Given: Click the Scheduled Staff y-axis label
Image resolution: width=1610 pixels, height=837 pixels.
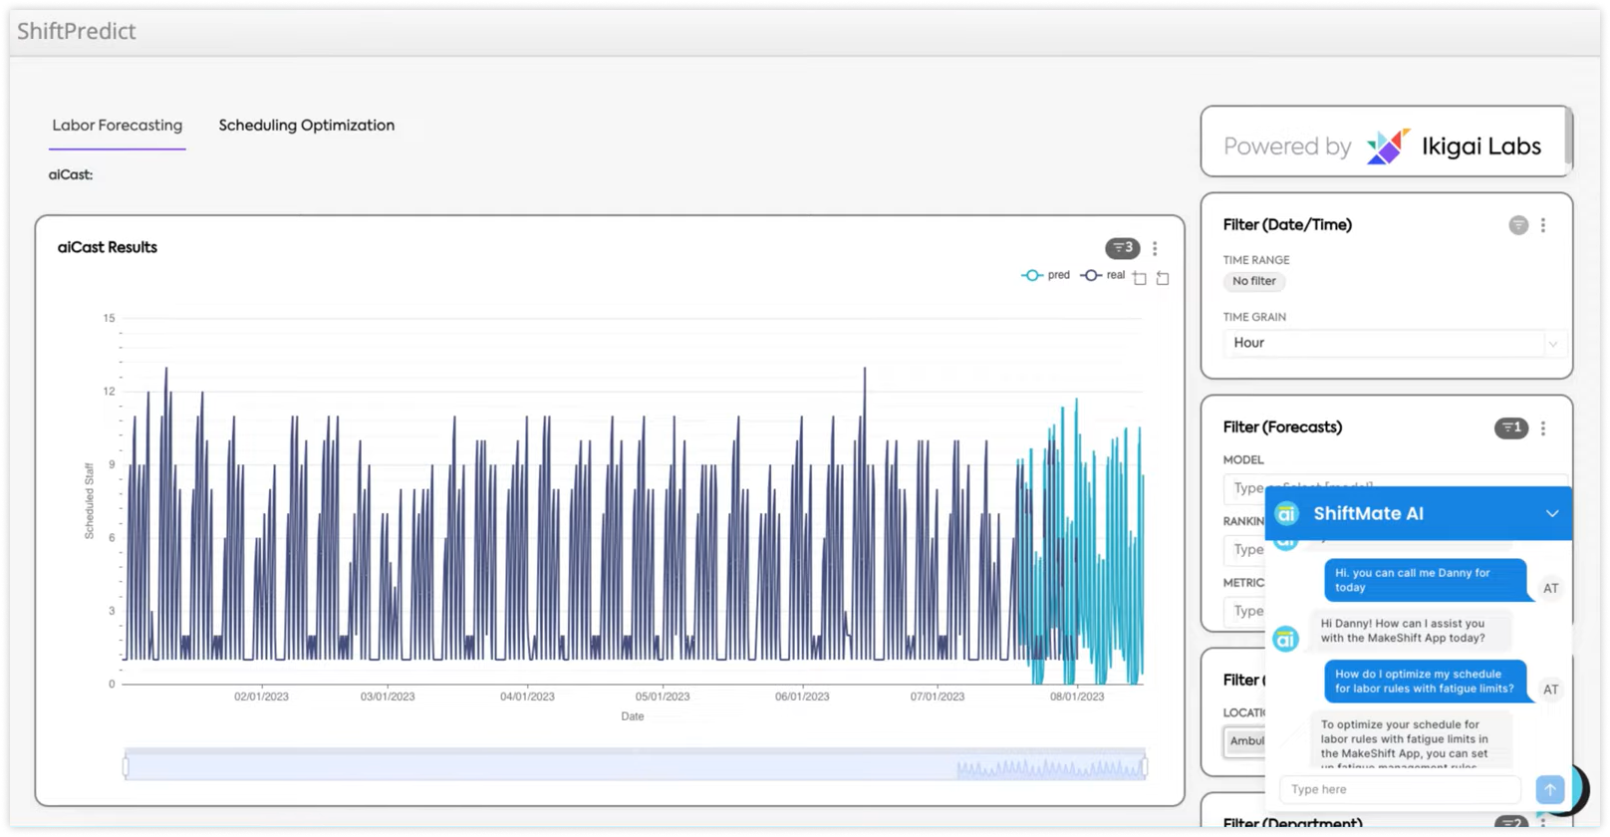Looking at the screenshot, I should (x=89, y=501).
